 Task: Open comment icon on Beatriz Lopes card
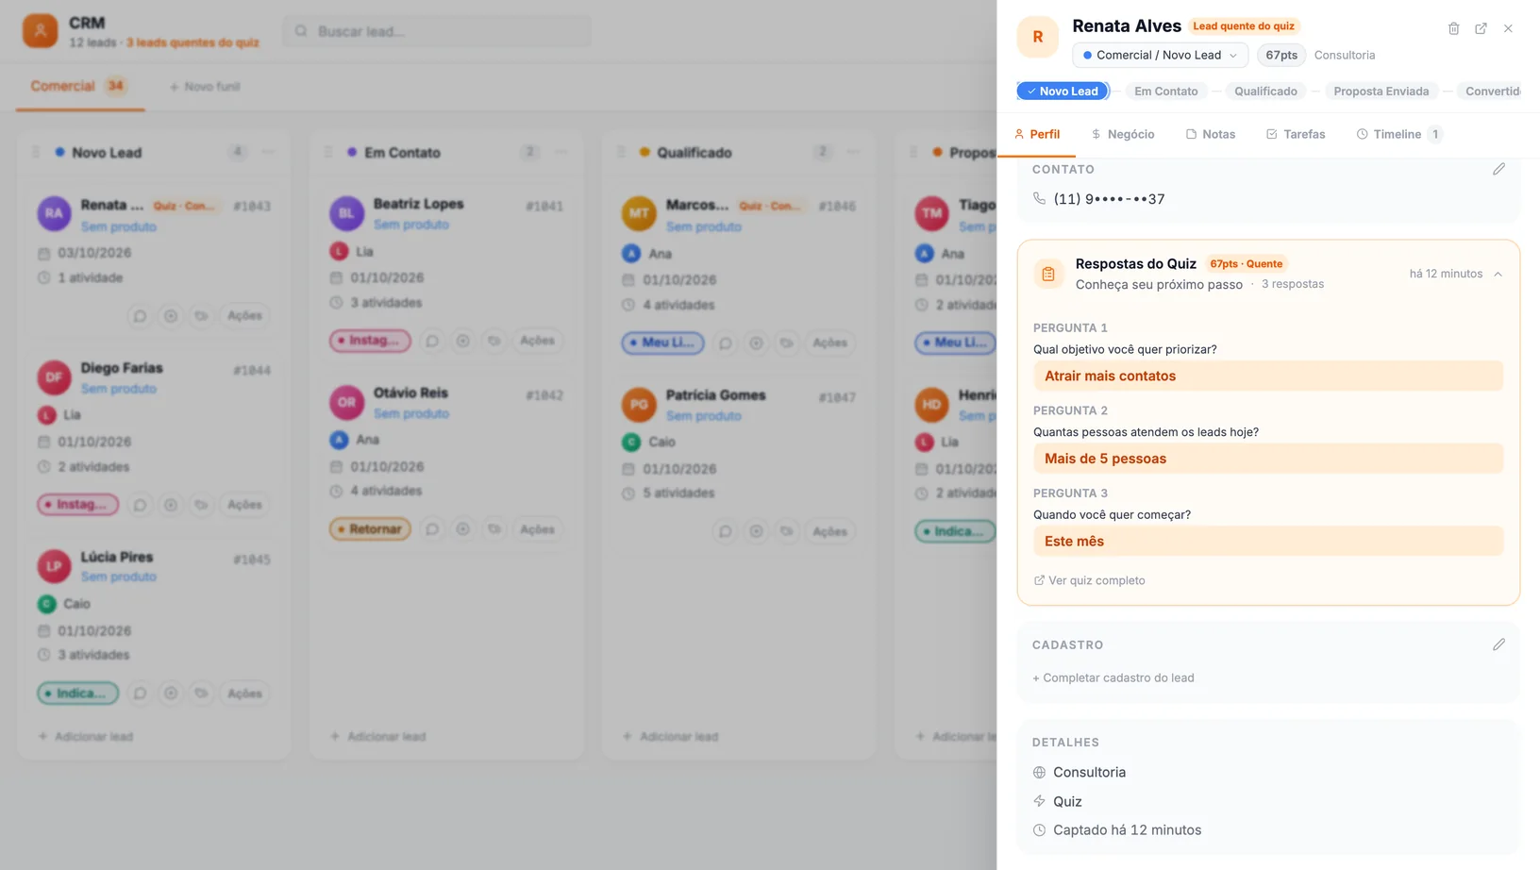pos(432,341)
